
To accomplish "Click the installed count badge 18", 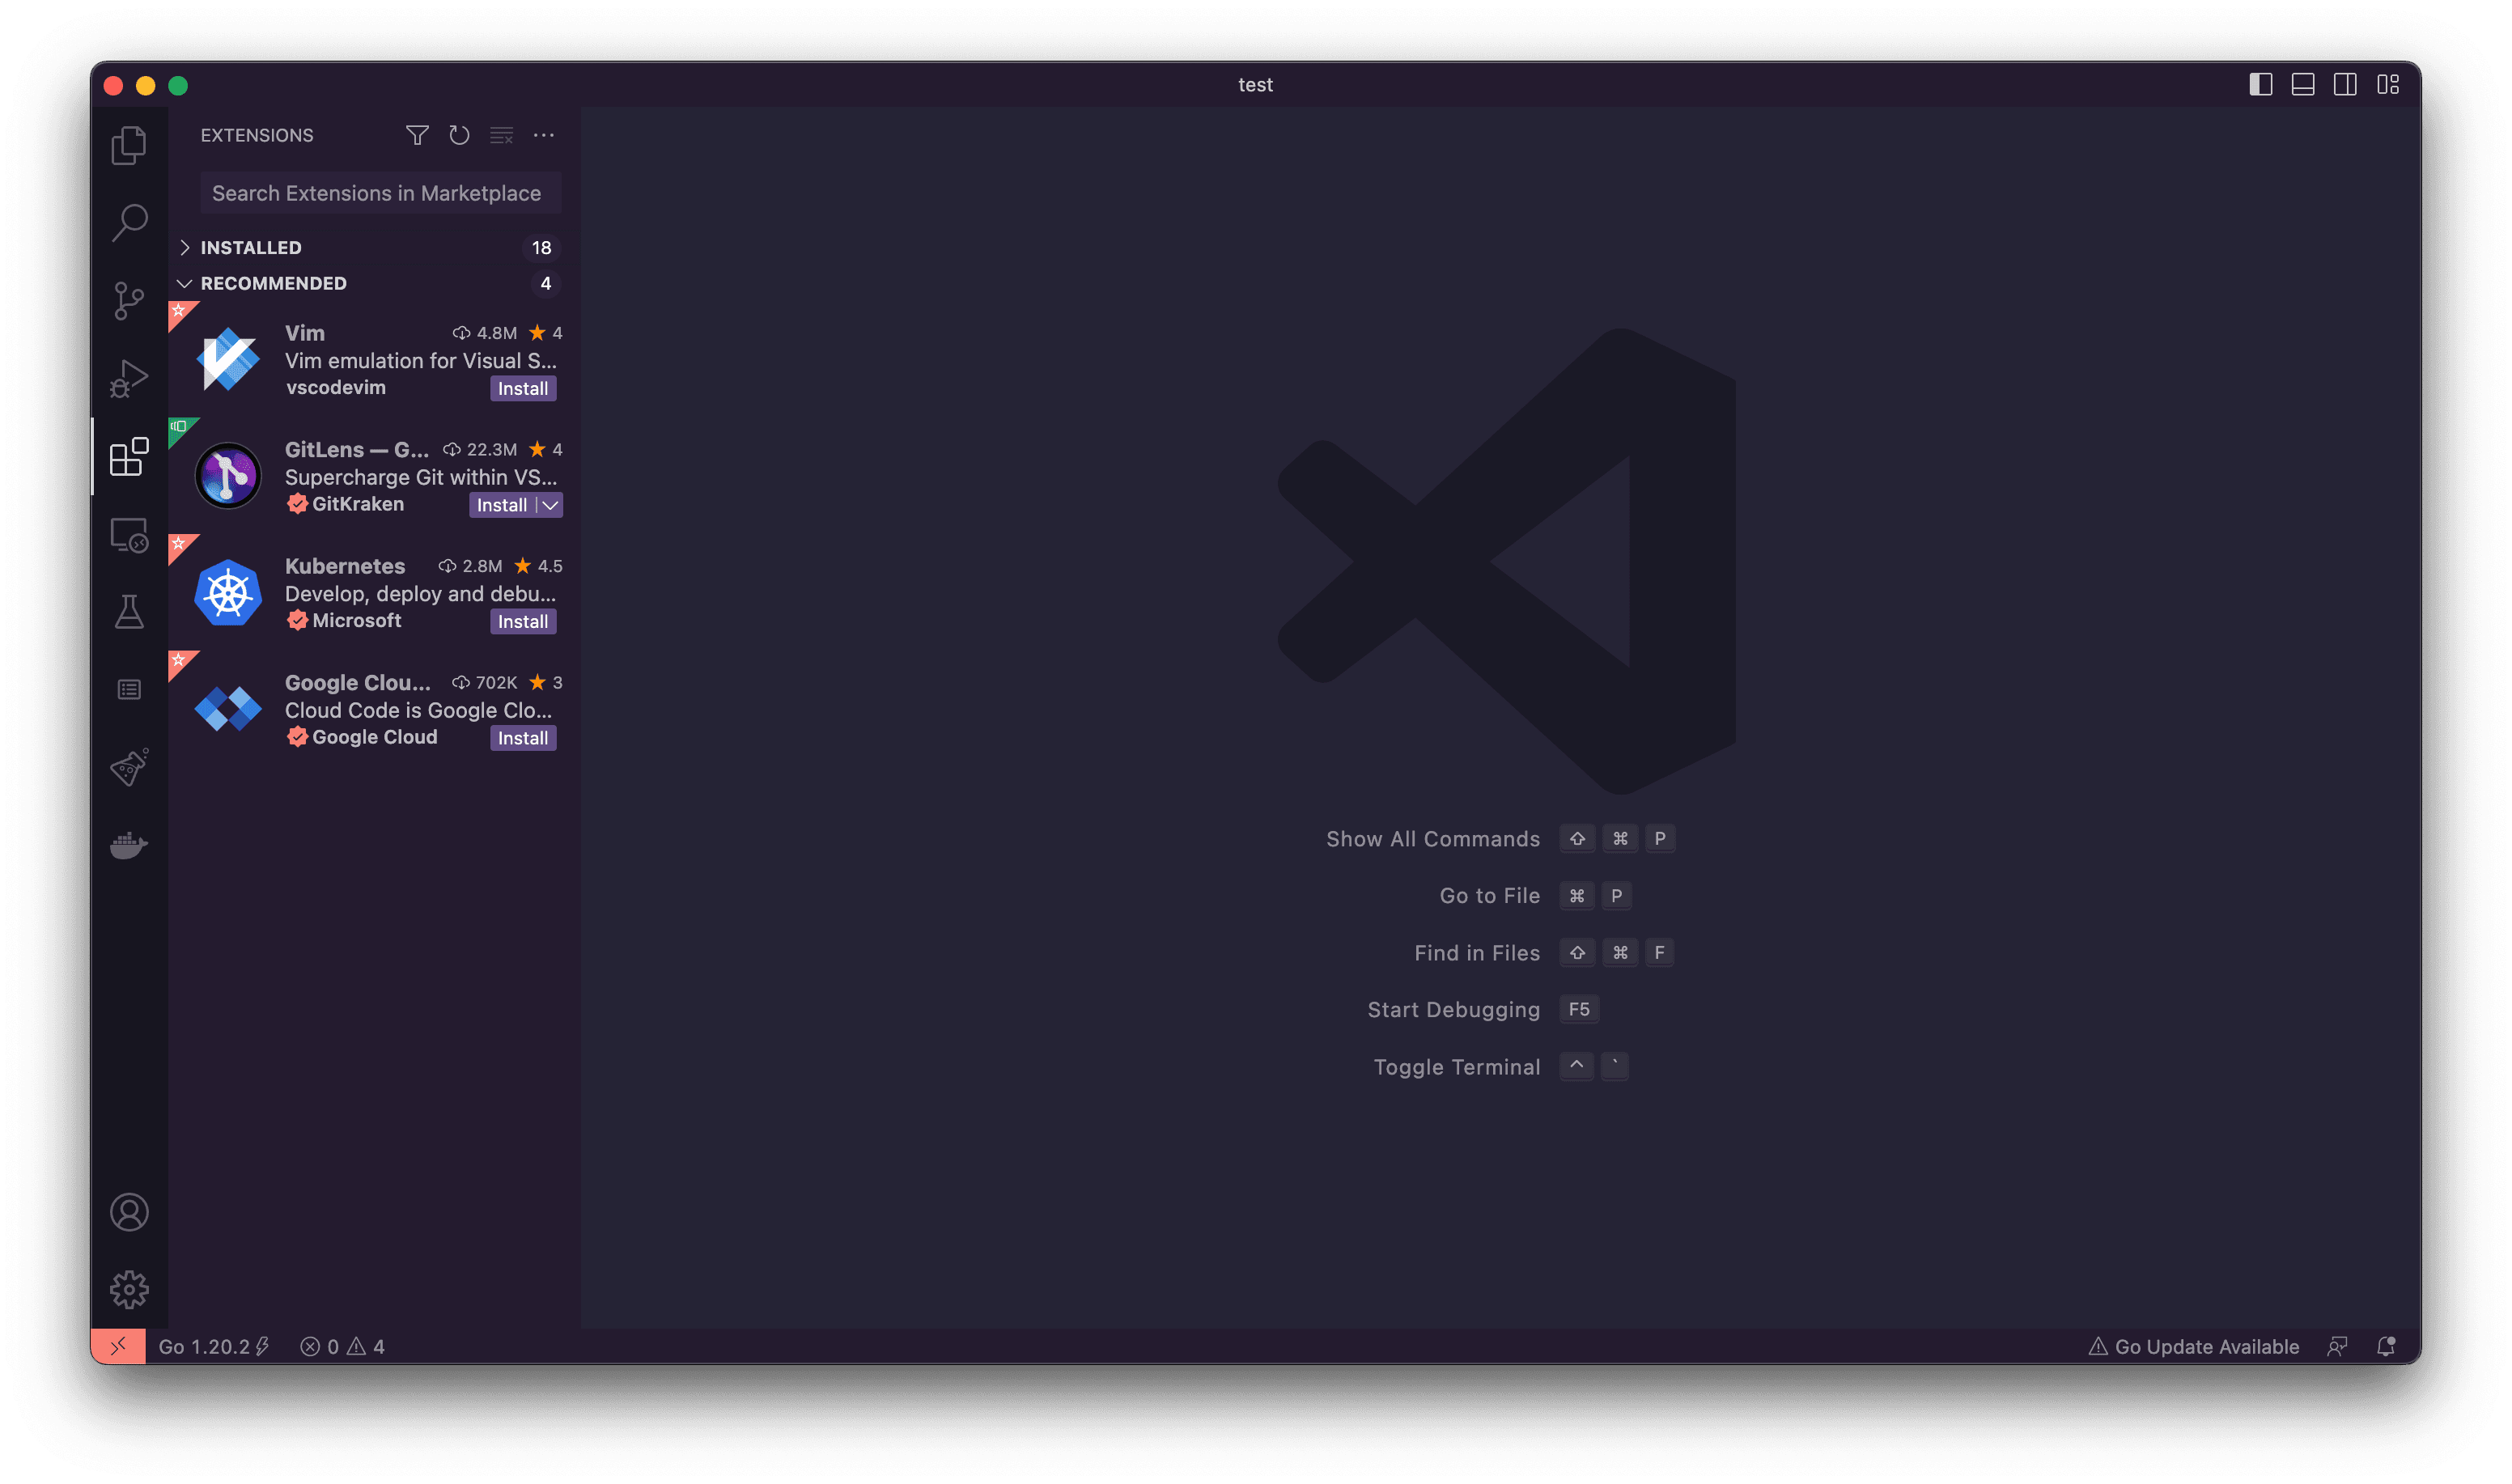I will (x=541, y=247).
